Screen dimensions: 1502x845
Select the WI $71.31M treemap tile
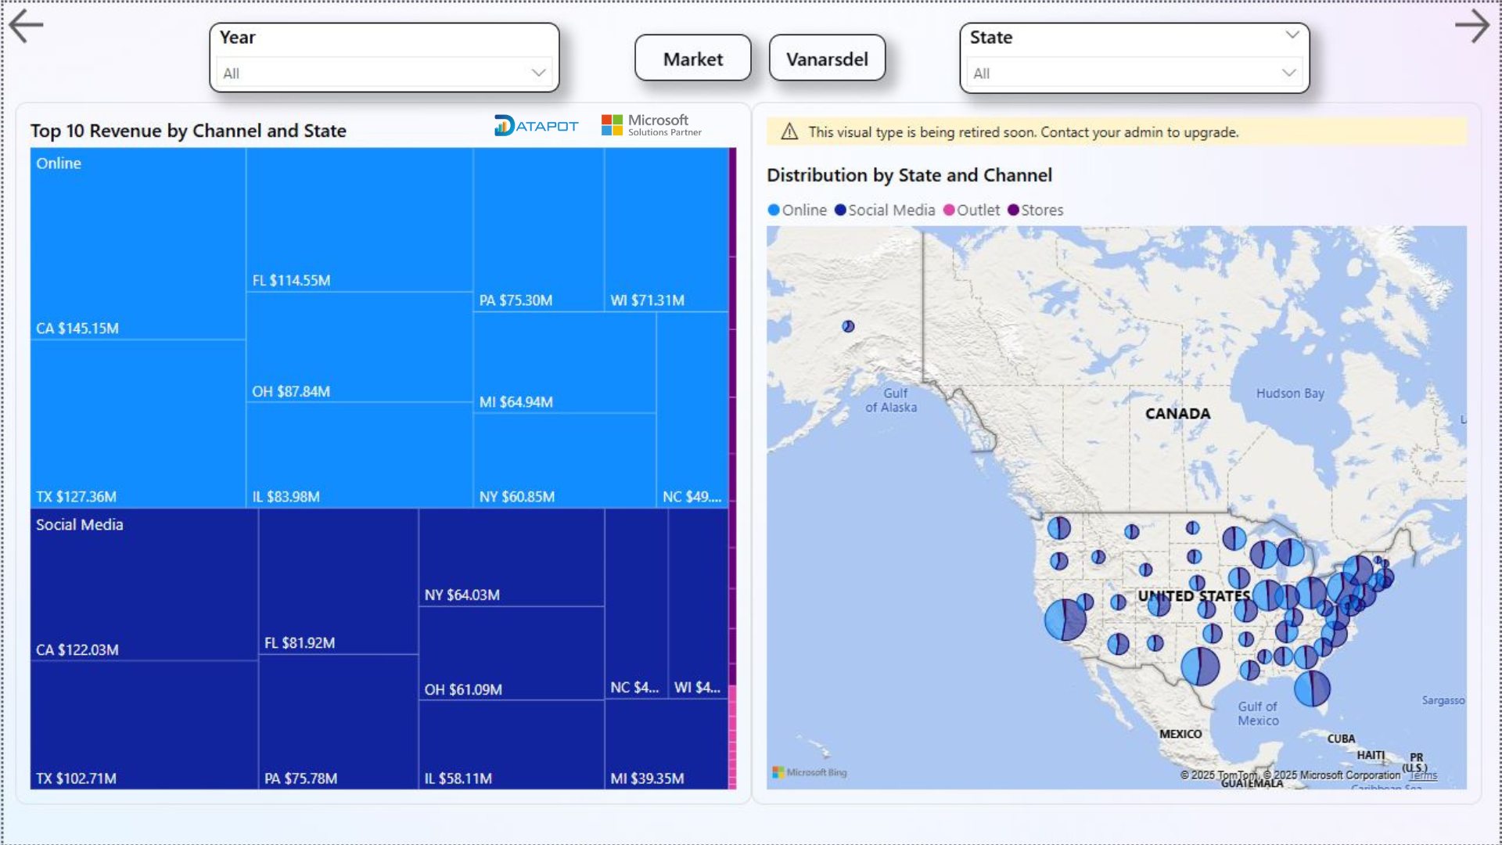tap(666, 229)
